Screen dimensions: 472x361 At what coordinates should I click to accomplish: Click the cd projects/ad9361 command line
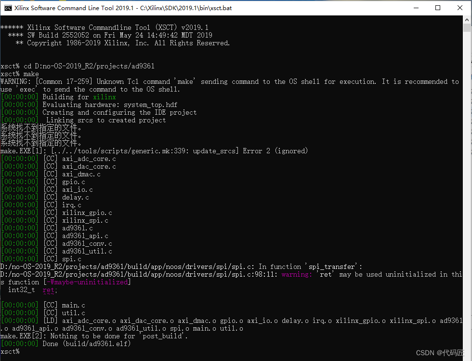[x=77, y=66]
